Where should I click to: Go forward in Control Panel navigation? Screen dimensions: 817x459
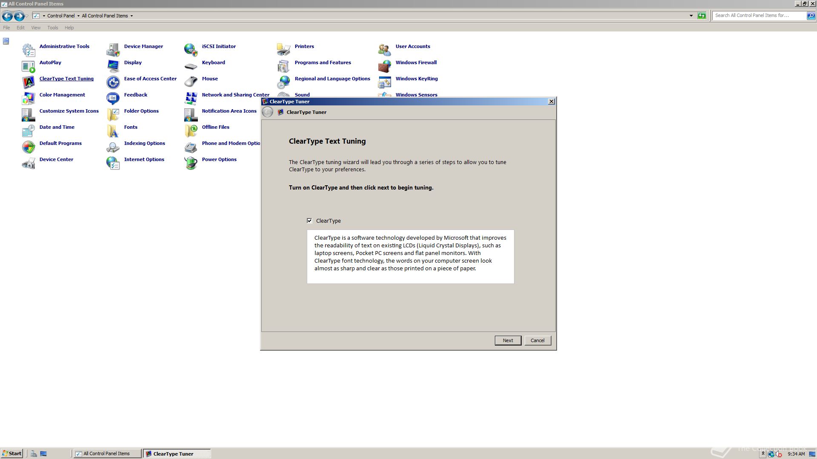coord(19,16)
